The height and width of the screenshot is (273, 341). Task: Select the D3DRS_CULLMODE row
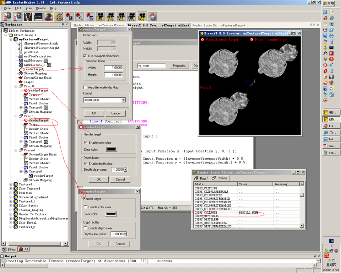pyautogui.click(x=247, y=213)
